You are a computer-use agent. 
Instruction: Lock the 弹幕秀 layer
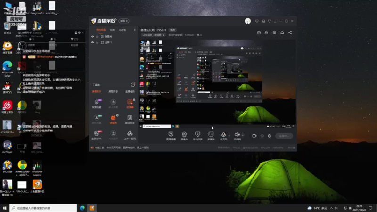(x=98, y=37)
